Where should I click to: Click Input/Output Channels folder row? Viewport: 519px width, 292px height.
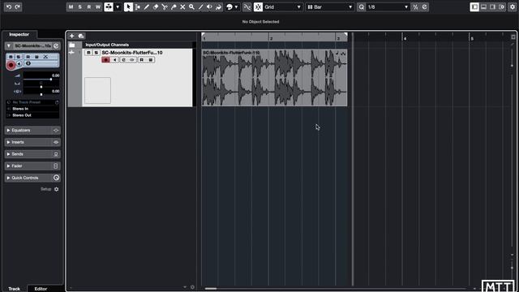coord(137,45)
